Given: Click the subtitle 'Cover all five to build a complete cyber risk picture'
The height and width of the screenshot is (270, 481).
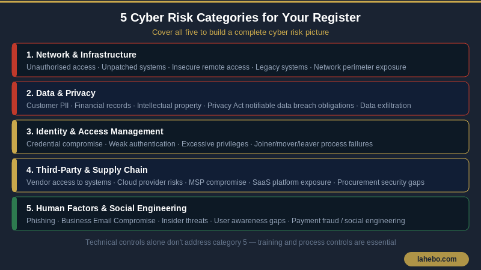Looking at the screenshot, I should 240,32.
